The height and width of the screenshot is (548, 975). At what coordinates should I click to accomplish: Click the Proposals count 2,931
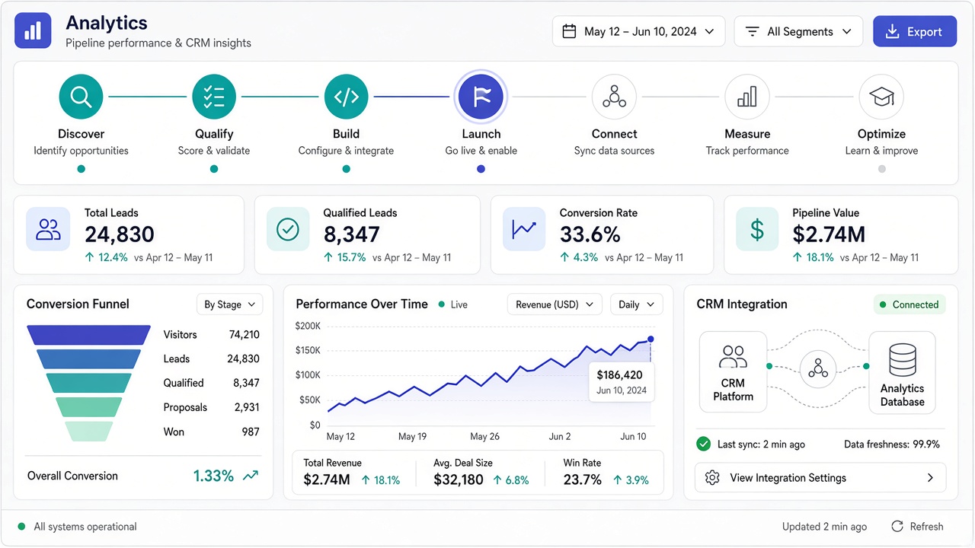pos(247,407)
